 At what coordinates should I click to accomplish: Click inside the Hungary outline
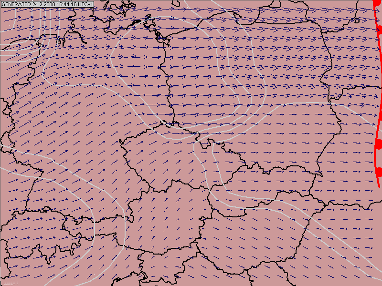[x=258, y=229]
